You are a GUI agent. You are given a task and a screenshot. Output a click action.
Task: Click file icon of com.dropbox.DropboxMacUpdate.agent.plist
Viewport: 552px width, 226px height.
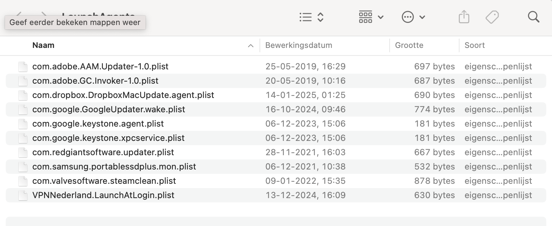(23, 95)
